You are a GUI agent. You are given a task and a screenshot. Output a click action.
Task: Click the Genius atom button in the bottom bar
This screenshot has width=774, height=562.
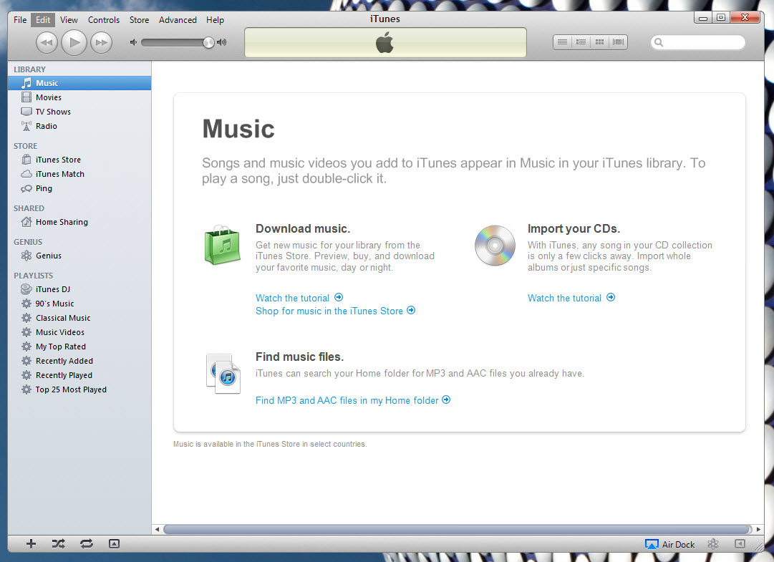[x=713, y=543]
